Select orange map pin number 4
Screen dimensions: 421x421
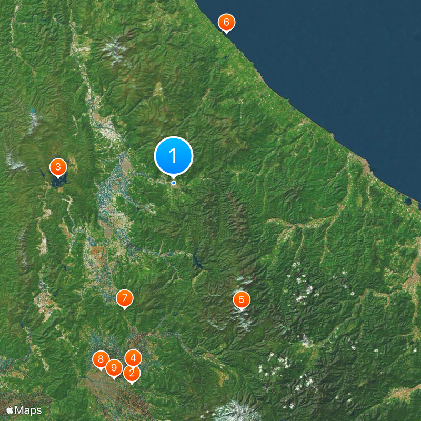[x=133, y=358]
